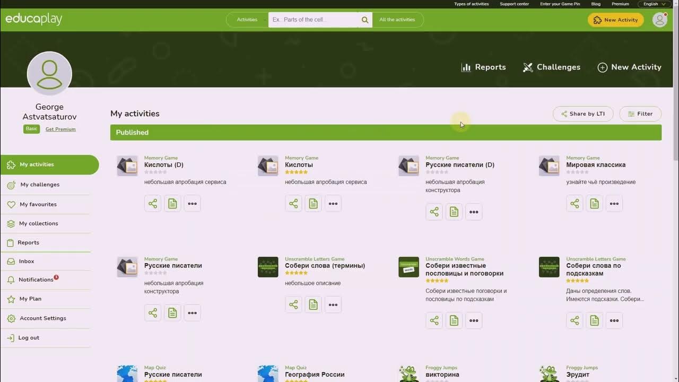Open report for Собери известные пословицы

(x=454, y=320)
